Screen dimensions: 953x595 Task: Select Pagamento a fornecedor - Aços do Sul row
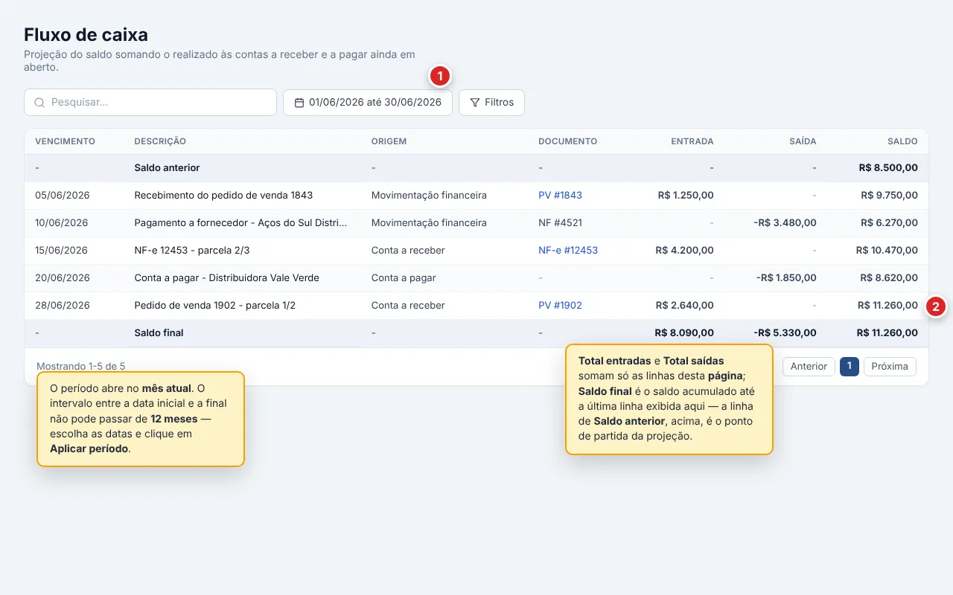tap(240, 223)
